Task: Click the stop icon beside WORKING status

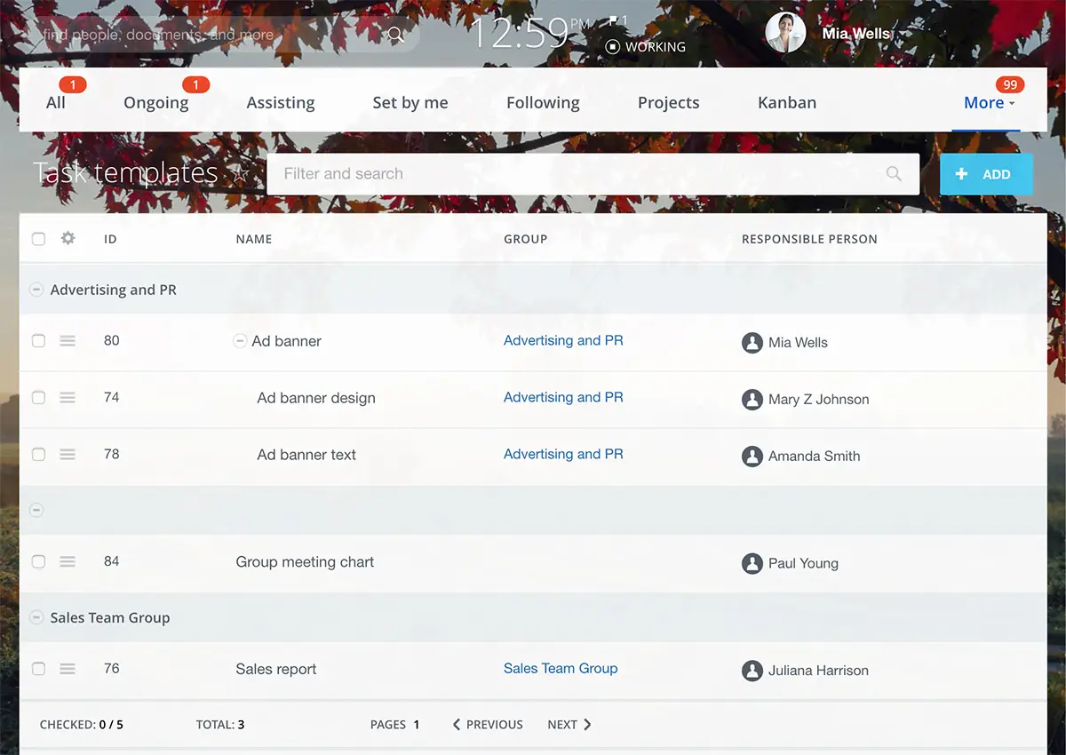Action: [x=612, y=47]
